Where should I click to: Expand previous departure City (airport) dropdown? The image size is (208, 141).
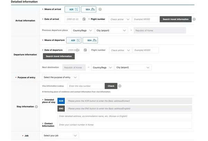[x=111, y=30]
